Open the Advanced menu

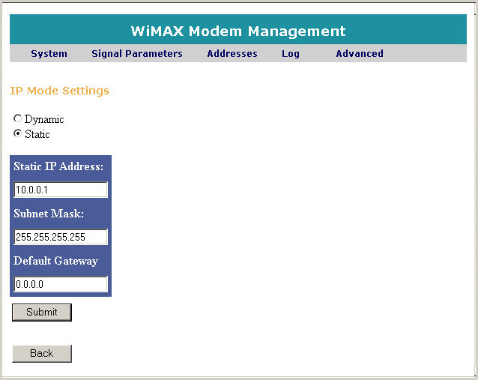(x=359, y=54)
